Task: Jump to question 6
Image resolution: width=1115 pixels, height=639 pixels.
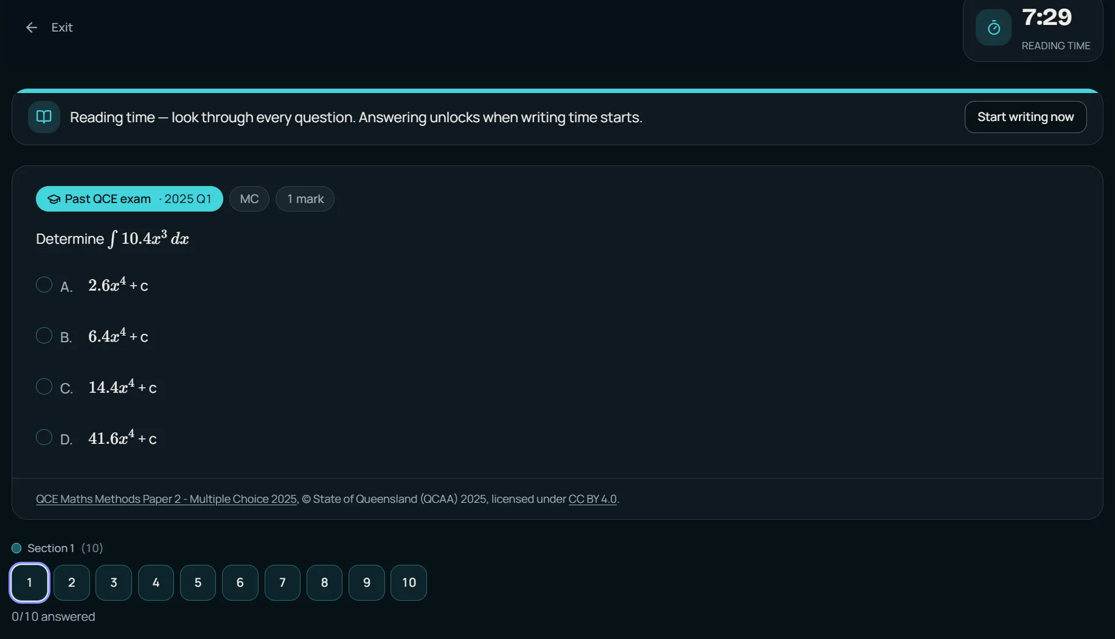Action: coord(240,582)
